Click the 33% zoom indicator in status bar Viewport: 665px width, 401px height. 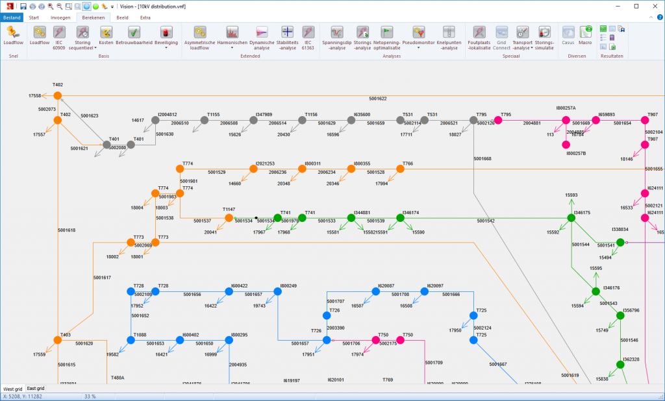88,395
